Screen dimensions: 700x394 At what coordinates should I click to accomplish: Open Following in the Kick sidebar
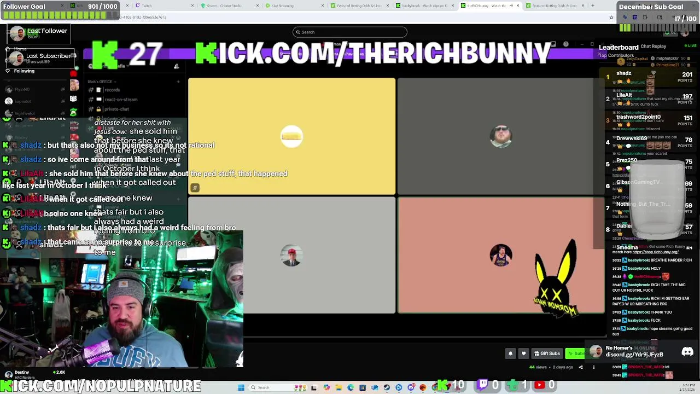click(24, 71)
